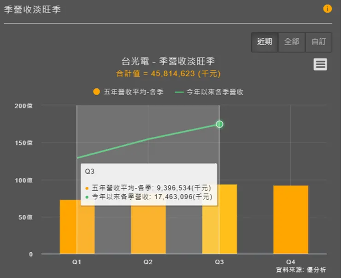The height and width of the screenshot is (278, 341).
Task: Toggle the 五年營收平均-各季 legend series
Action: [128, 92]
